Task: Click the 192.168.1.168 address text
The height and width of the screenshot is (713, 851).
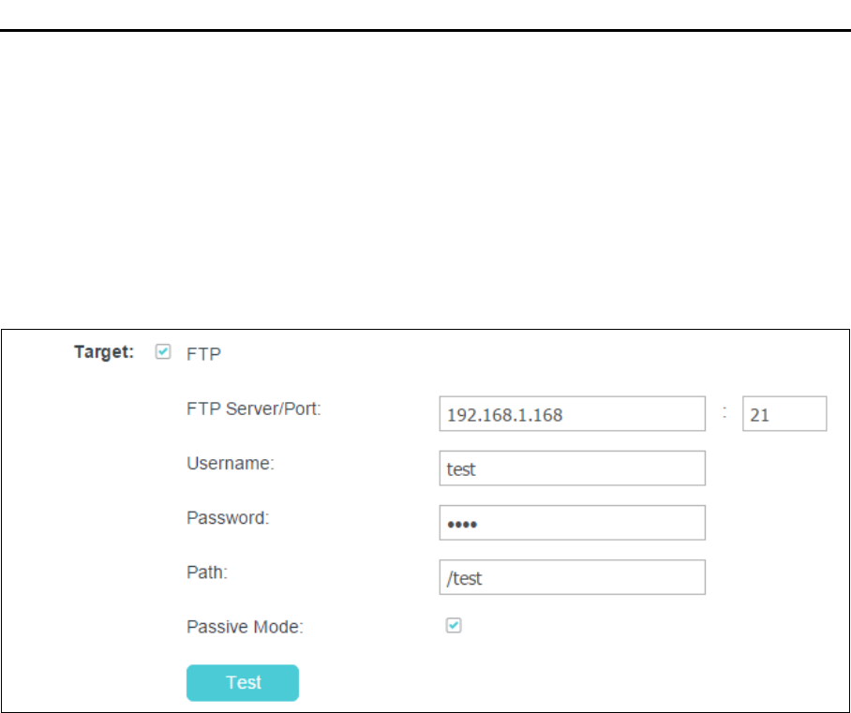Action: click(505, 414)
